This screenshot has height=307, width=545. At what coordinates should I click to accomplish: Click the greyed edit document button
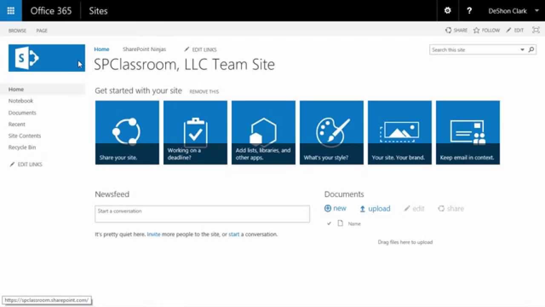(414, 209)
